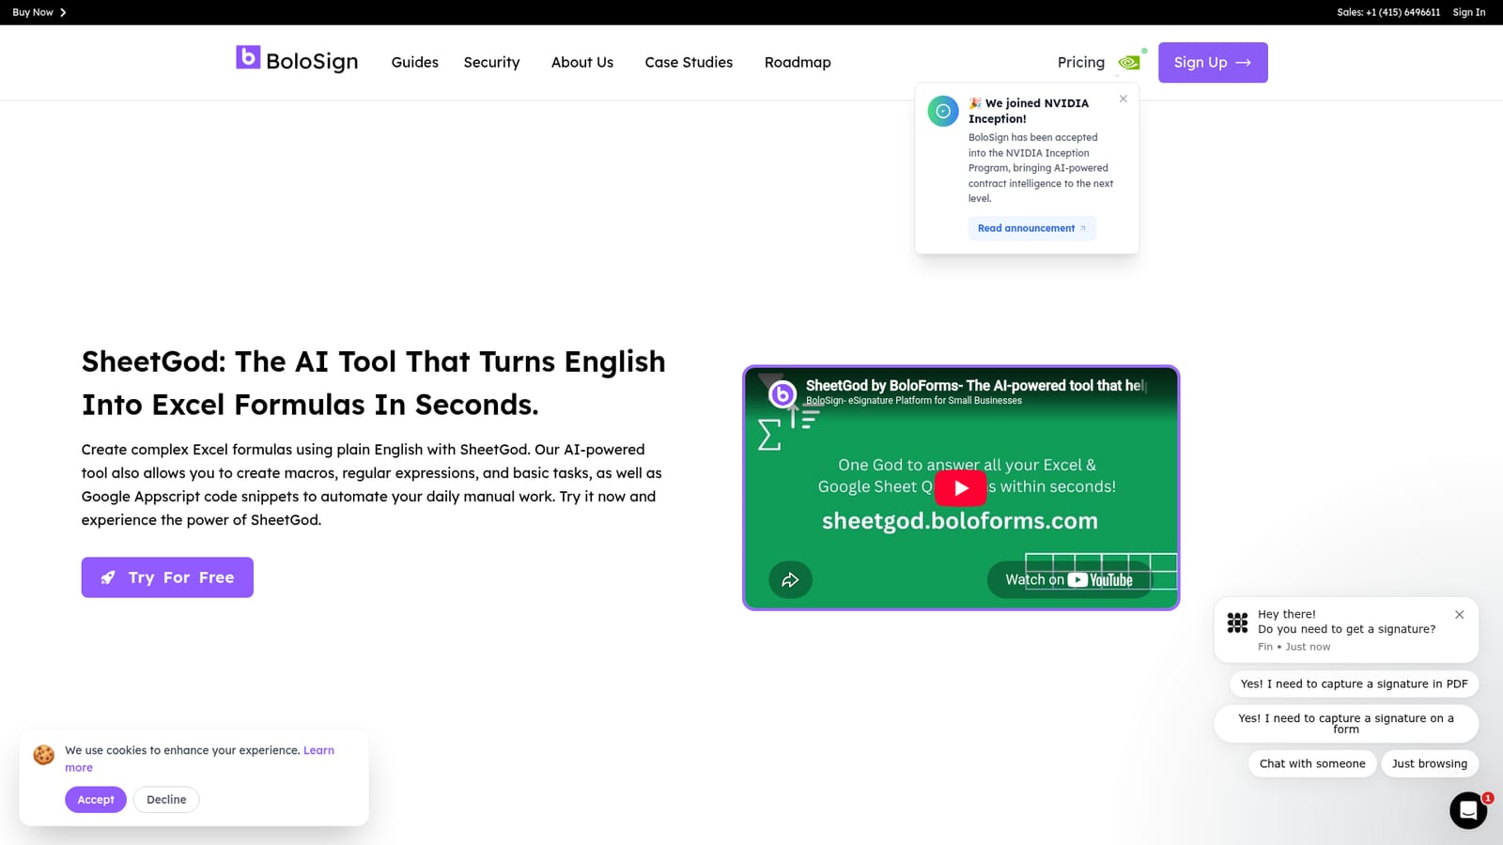Click Sign In in the top bar
Screen dimensions: 1503x845
(x=1469, y=12)
